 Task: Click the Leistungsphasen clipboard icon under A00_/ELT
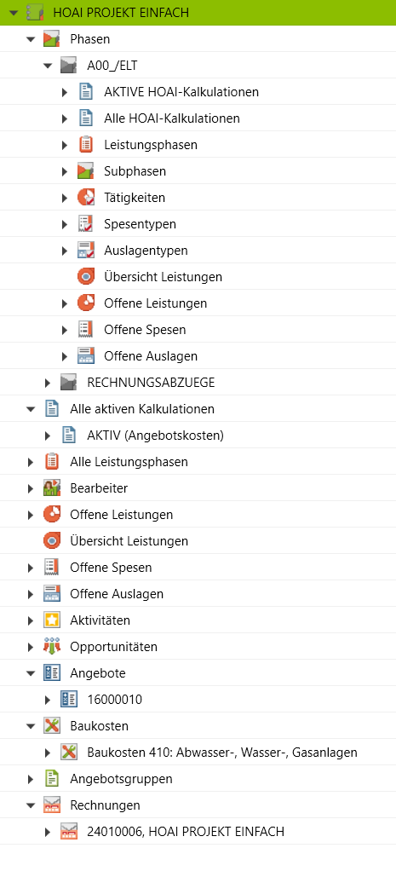click(x=85, y=145)
